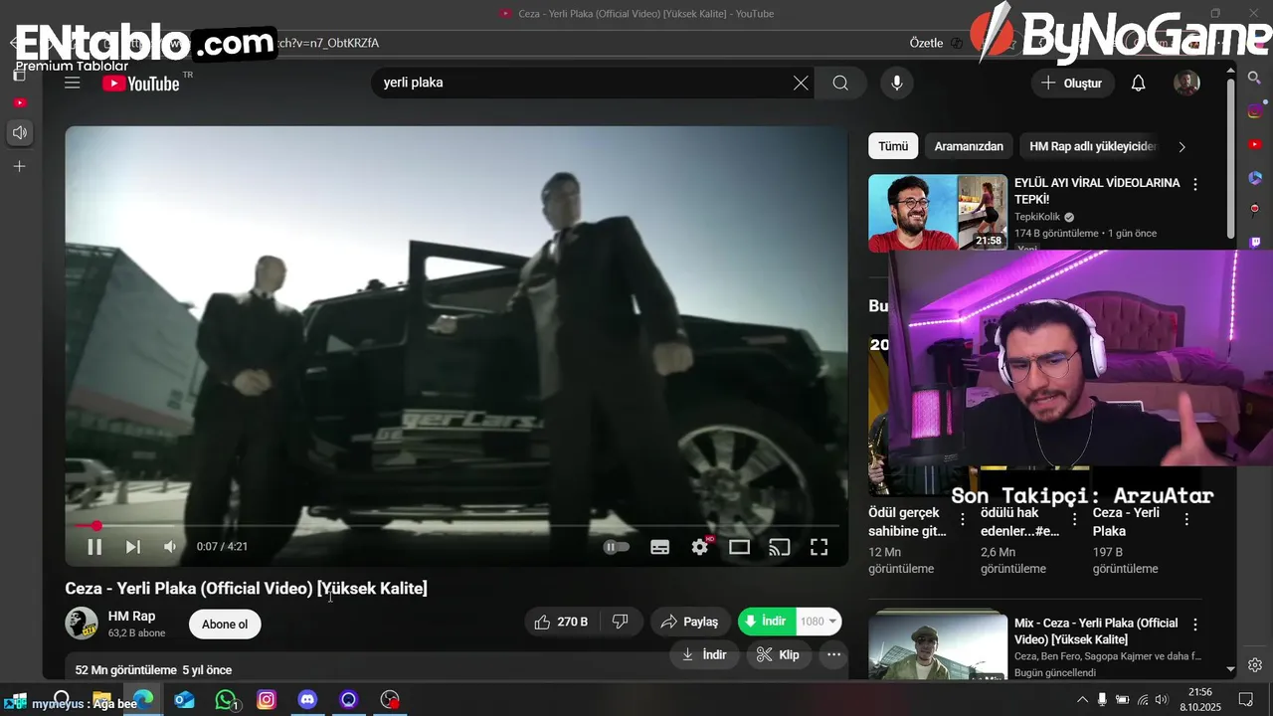Open the browser sidebar search icon
The width and height of the screenshot is (1273, 716).
pyautogui.click(x=1255, y=79)
